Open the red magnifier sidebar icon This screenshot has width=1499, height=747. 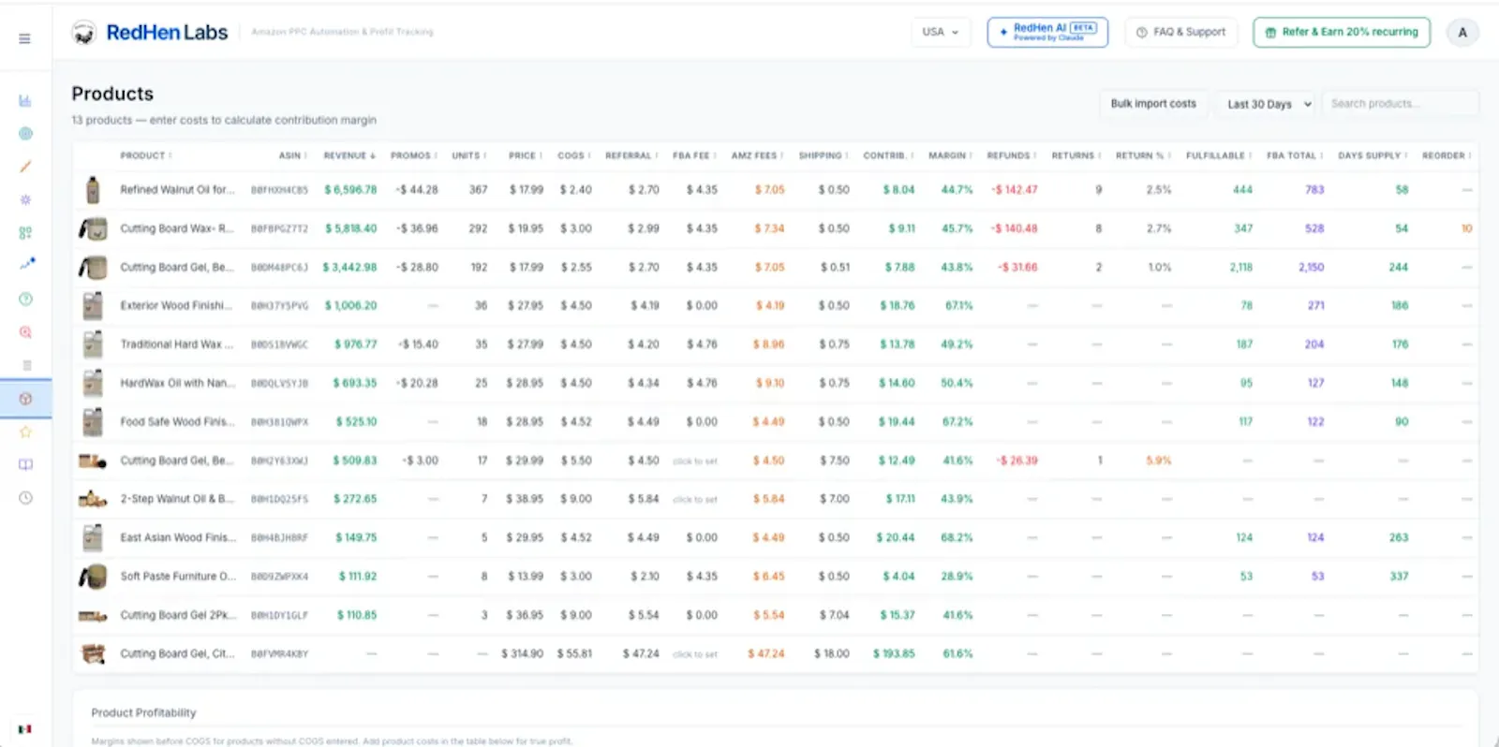[x=25, y=332]
